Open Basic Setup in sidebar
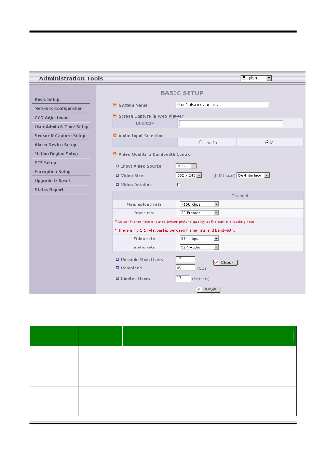This screenshot has width=326, height=462. tap(47, 100)
